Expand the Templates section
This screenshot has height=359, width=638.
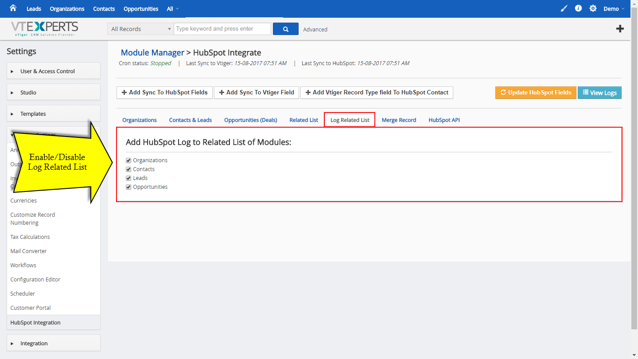54,113
